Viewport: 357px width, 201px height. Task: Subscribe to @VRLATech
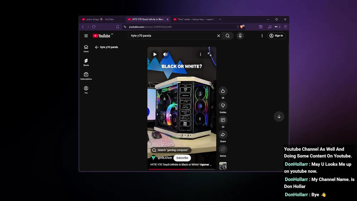[x=182, y=158]
